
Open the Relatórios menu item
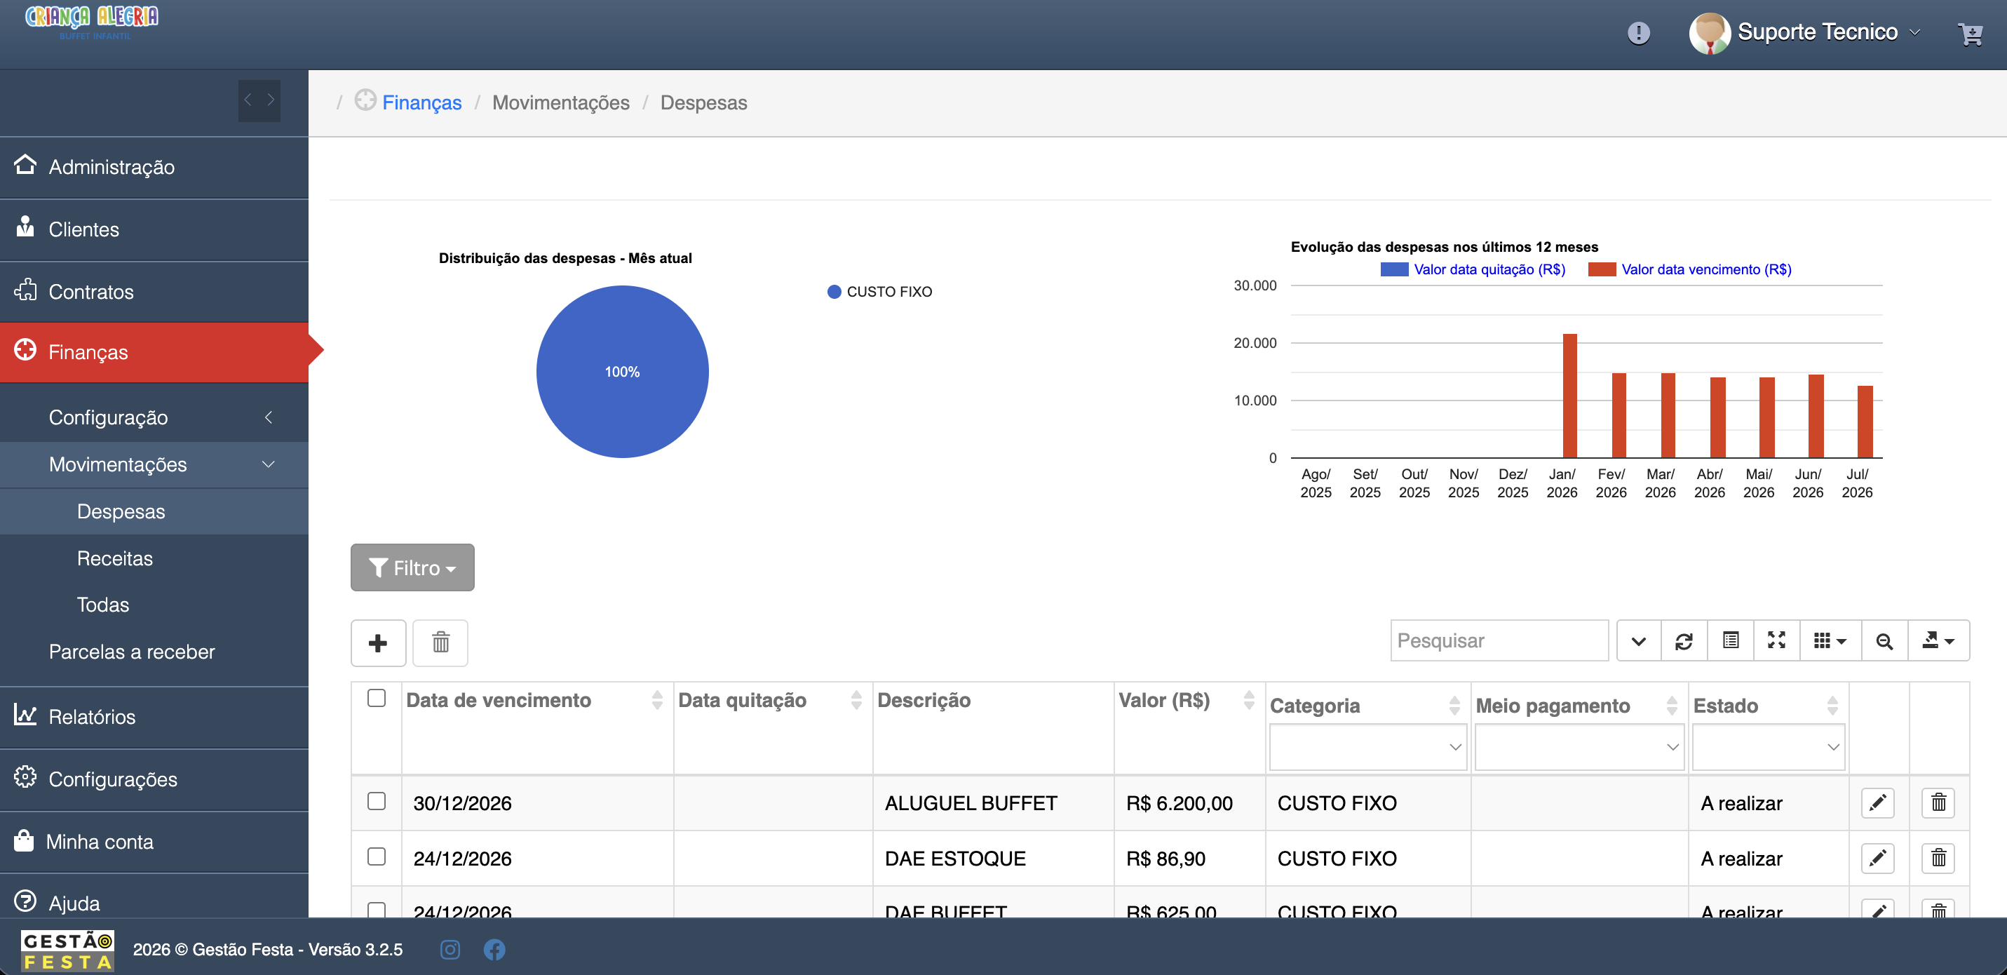click(154, 717)
